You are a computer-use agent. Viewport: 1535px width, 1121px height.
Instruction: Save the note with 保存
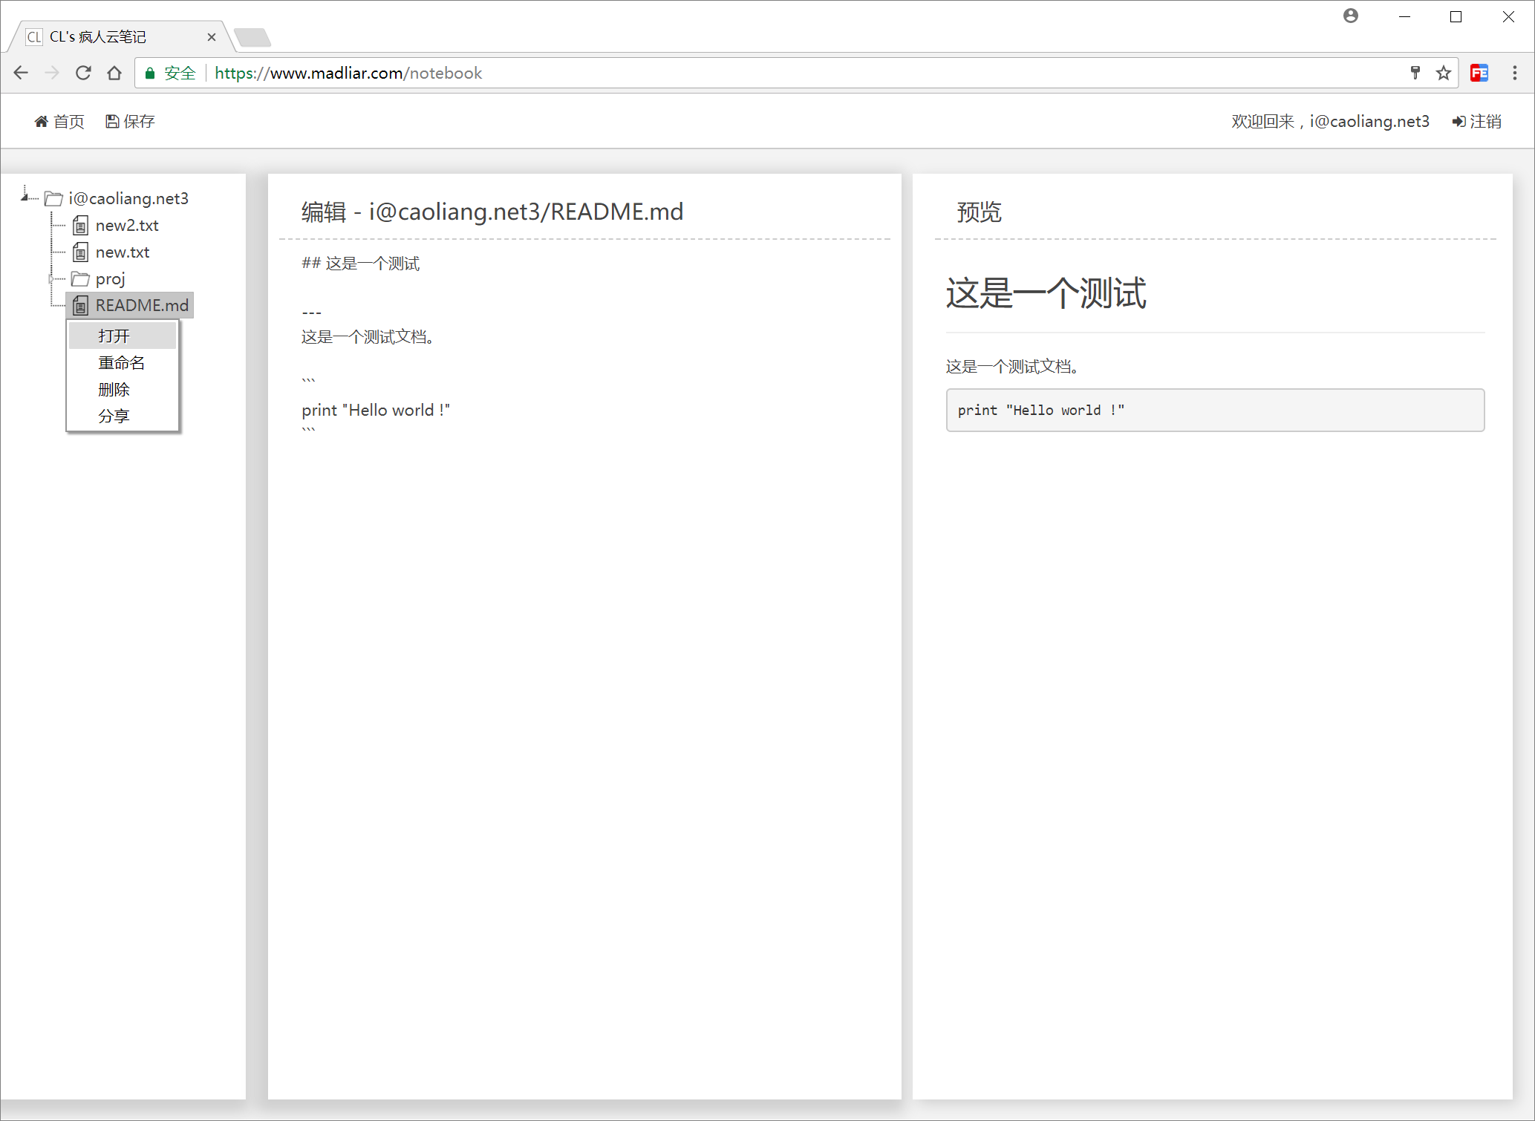(130, 122)
